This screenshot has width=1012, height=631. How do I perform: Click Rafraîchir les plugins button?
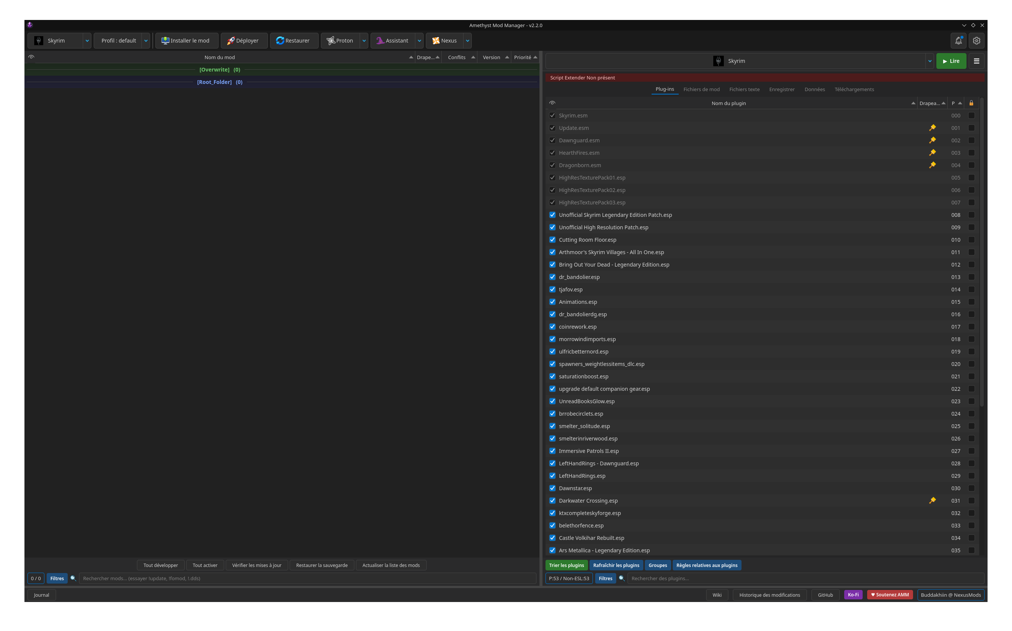616,565
